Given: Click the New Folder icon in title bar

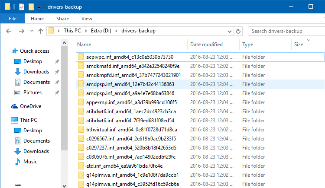Looking at the screenshot, I should pyautogui.click(x=31, y=7).
